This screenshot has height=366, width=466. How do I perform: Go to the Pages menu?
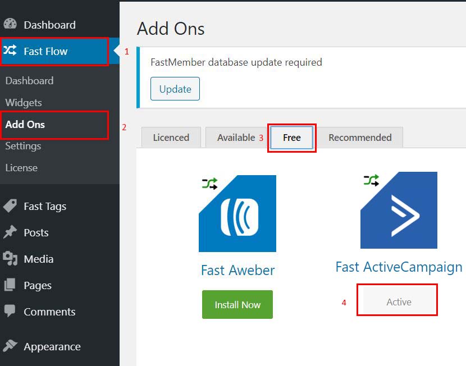coord(60,286)
